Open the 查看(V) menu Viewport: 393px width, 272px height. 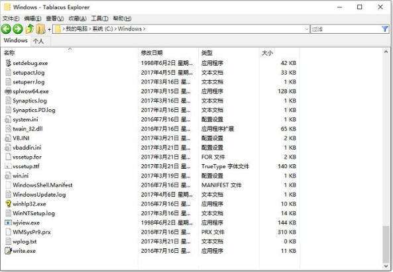coord(54,19)
